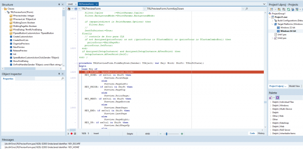Viewport: 303px width, 149px height.
Task: Expand Build Configurations node
Action: (x=272, y=20)
